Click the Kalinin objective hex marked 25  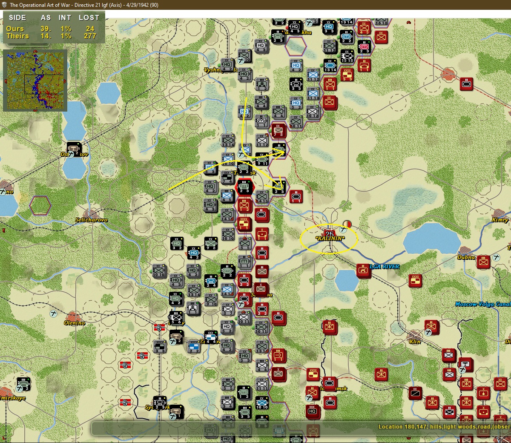pos(330,233)
